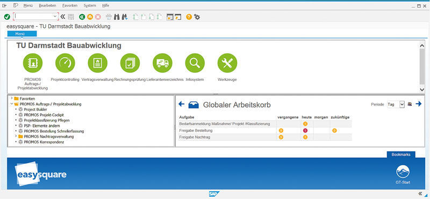Click the Globaler Arbeitskorb inbox tray icon

point(193,105)
